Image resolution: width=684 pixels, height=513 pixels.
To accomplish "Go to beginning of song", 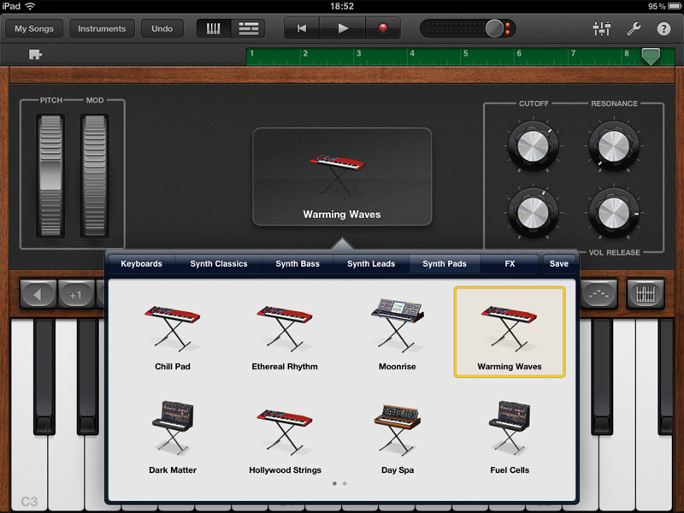I will [x=302, y=29].
